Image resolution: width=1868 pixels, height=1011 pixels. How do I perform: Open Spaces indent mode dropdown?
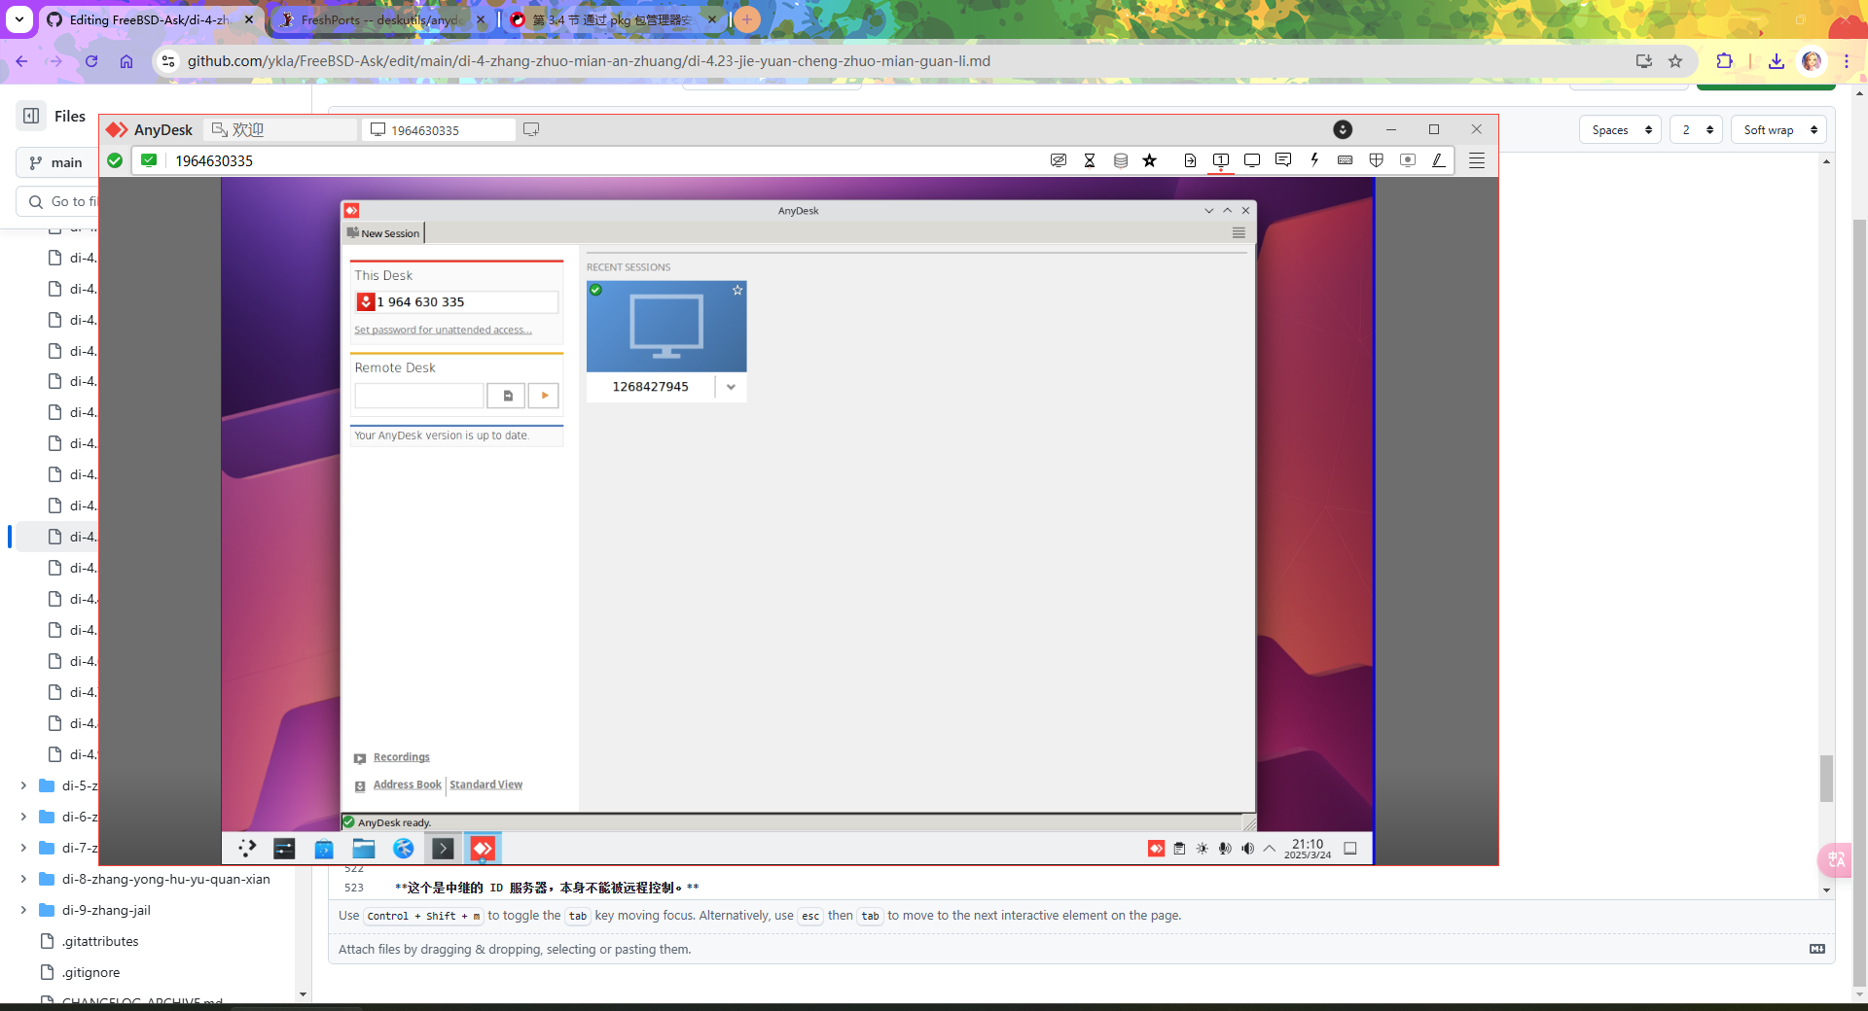pyautogui.click(x=1620, y=130)
